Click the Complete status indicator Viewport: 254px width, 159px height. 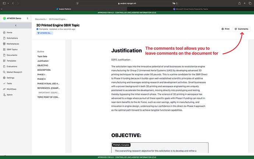coord(42,29)
